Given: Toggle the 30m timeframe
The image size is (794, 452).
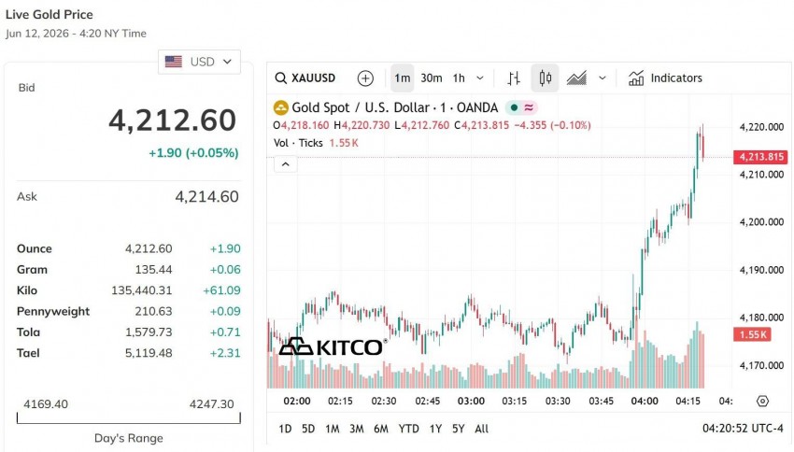Looking at the screenshot, I should [x=432, y=78].
